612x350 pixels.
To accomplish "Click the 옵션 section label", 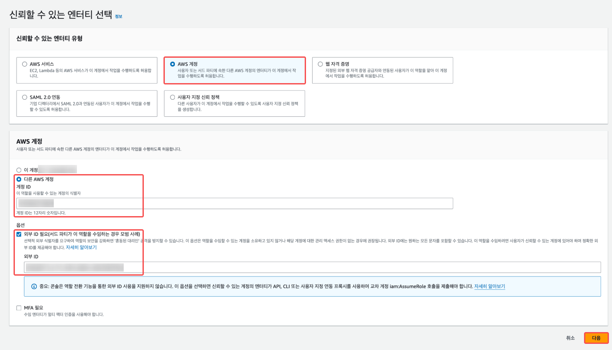I will pos(20,225).
